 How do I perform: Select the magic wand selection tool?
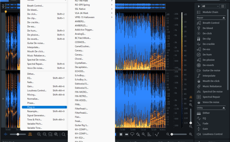click(x=143, y=134)
